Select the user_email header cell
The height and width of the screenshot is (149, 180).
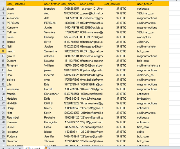pos(91,4)
